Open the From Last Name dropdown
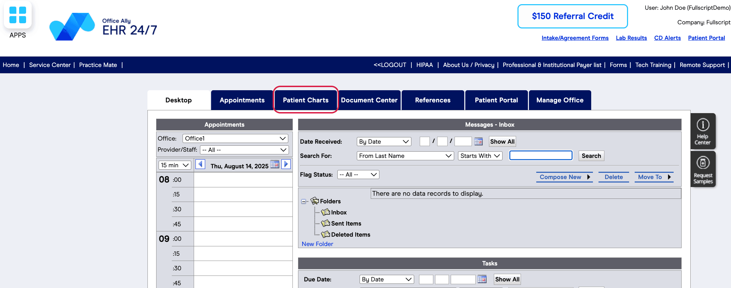This screenshot has height=288, width=731. (x=405, y=156)
